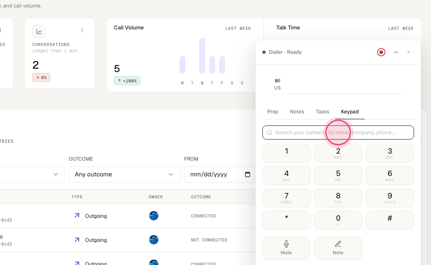Switch to the Prep tab
431x265 pixels.
tap(273, 112)
